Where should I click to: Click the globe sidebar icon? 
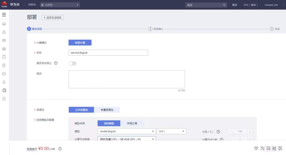pos(4,90)
